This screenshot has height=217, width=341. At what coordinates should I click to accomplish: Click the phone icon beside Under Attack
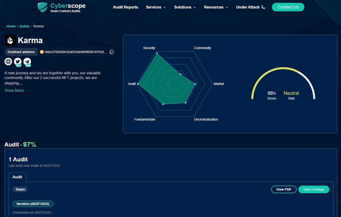(263, 7)
